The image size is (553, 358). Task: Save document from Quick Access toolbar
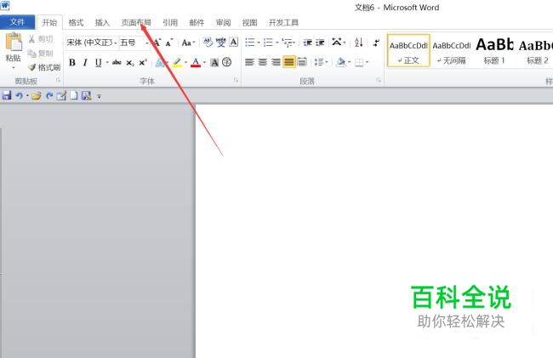[7, 95]
